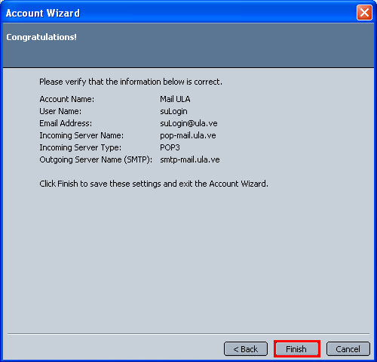Click the Email Address label
377x362 pixels.
[66, 123]
